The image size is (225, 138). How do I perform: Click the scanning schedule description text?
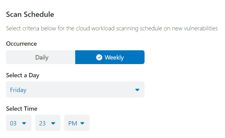click(112, 29)
